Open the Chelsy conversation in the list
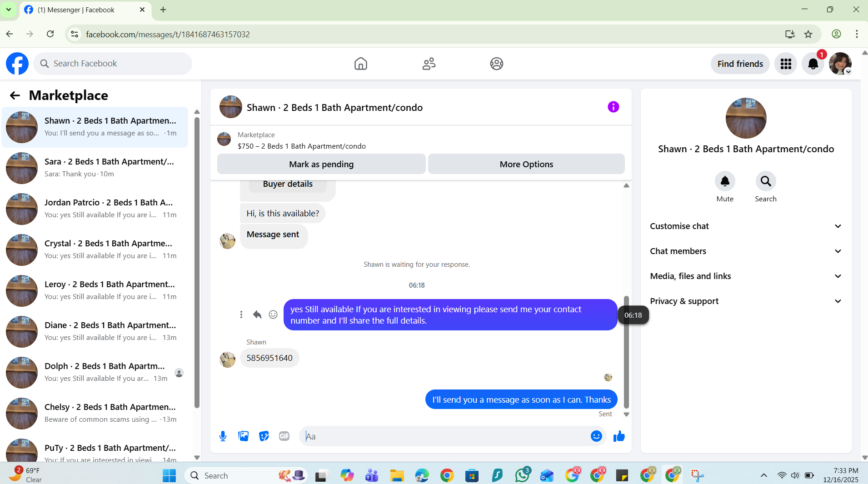 coord(95,414)
